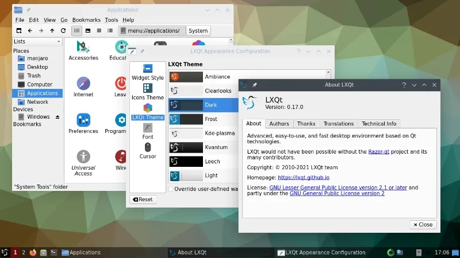Open GNU Lesser General Public License link
The width and height of the screenshot is (460, 258).
click(338, 187)
